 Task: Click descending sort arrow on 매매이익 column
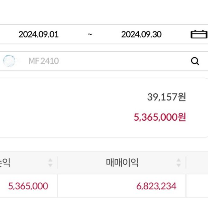coord(179,165)
